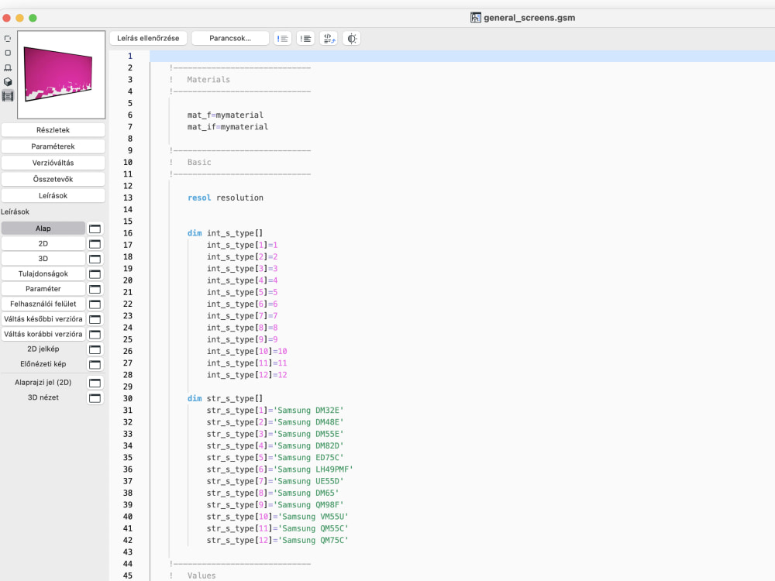
Task: Open the Részletek section
Action: (x=53, y=130)
